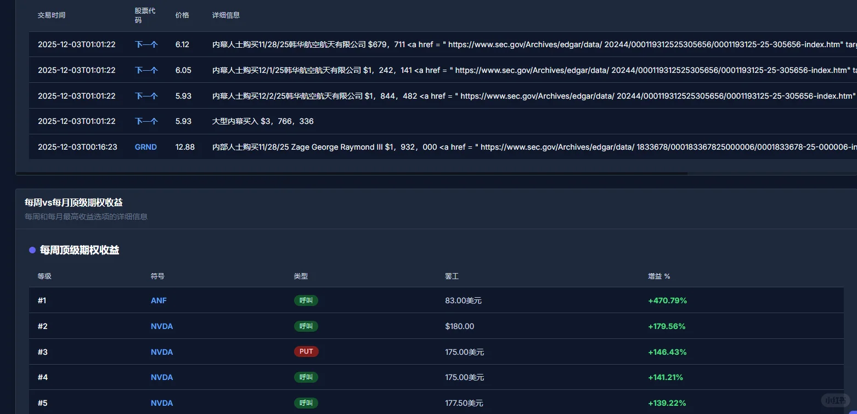This screenshot has width=857, height=414.
Task: Select the 6.12 price cell
Action: [x=182, y=44]
